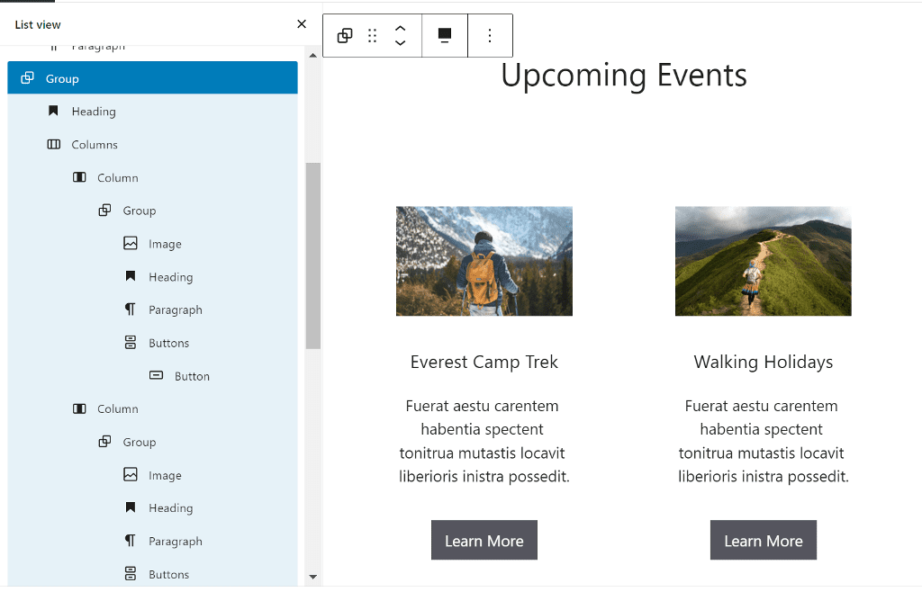The width and height of the screenshot is (922, 592).
Task: Close the List view panel
Action: pos(302,24)
